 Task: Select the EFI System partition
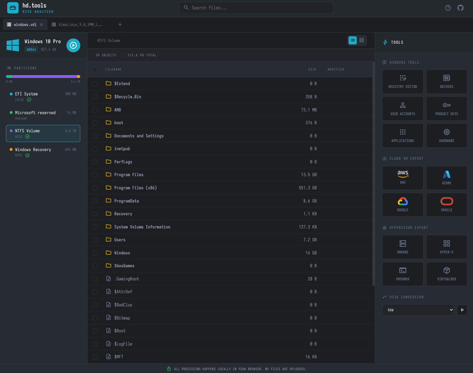click(x=43, y=96)
